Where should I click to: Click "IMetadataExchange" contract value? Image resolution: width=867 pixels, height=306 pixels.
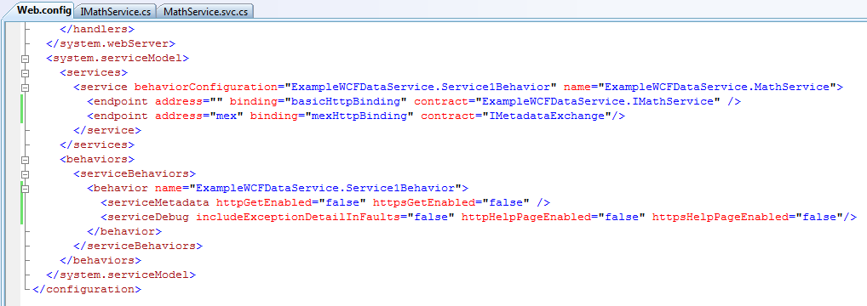(x=548, y=116)
